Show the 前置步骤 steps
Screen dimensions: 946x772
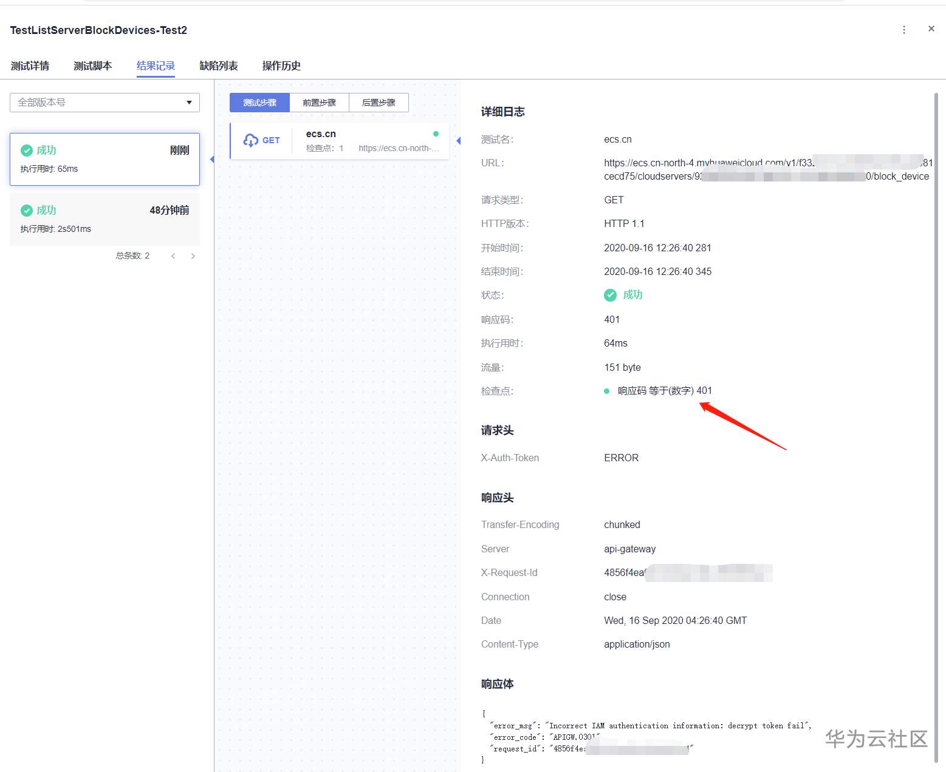click(320, 103)
